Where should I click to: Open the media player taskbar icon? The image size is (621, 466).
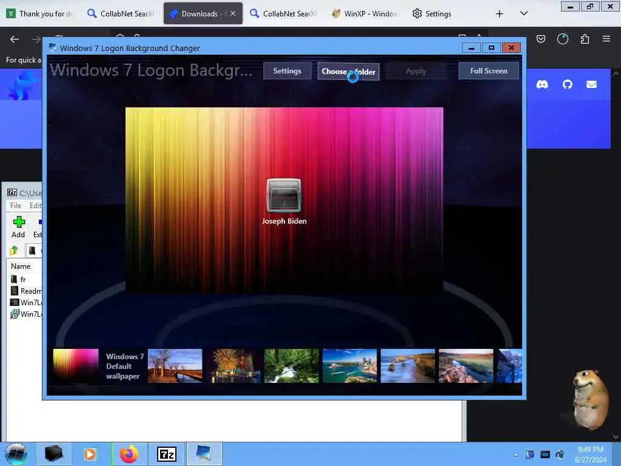pos(90,454)
